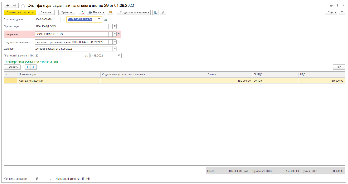
Task: Click Добавить to add a table row
Action: point(12,67)
